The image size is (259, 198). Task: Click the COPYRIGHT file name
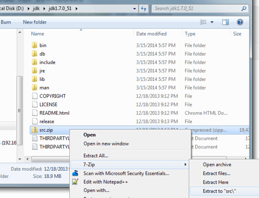(53, 96)
